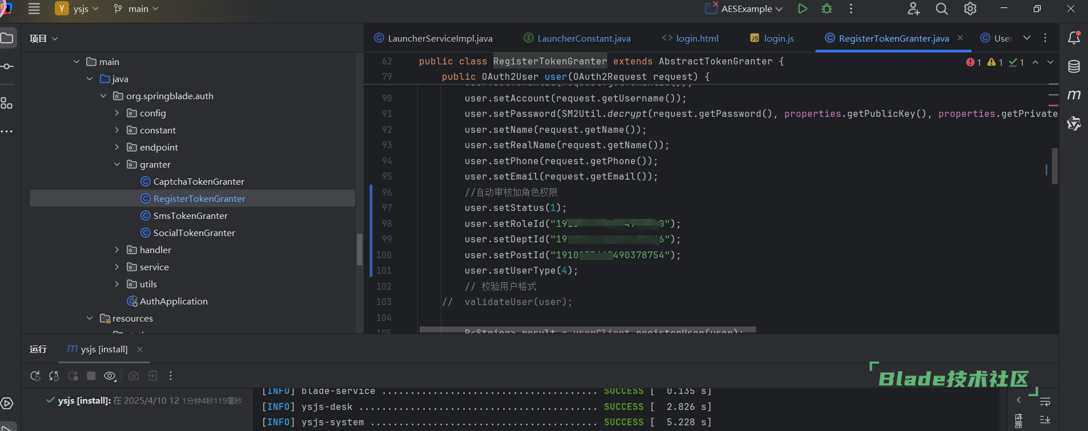Open the AI assistant tool window
The width and height of the screenshot is (1088, 431).
click(x=1074, y=123)
